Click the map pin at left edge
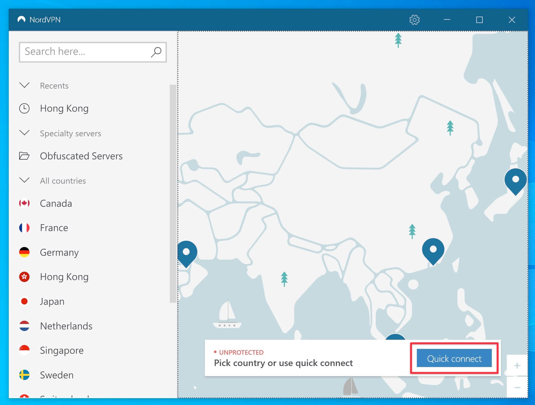Image resolution: width=535 pixels, height=405 pixels. pyautogui.click(x=187, y=254)
